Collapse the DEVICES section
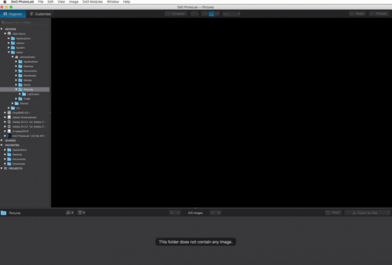This screenshot has height=265, width=392. (x=2, y=29)
